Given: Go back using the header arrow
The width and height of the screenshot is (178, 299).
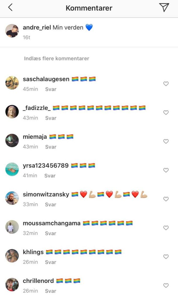Looking at the screenshot, I should [10, 7].
